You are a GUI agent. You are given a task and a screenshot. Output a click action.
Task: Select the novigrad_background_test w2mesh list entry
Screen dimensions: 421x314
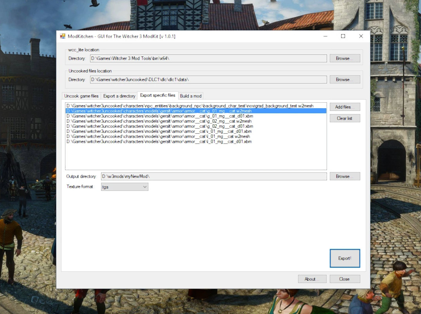pos(190,106)
